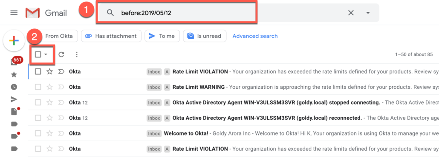Click the Gmail logo
Viewport: 439px width, 158px height.
pyautogui.click(x=46, y=13)
